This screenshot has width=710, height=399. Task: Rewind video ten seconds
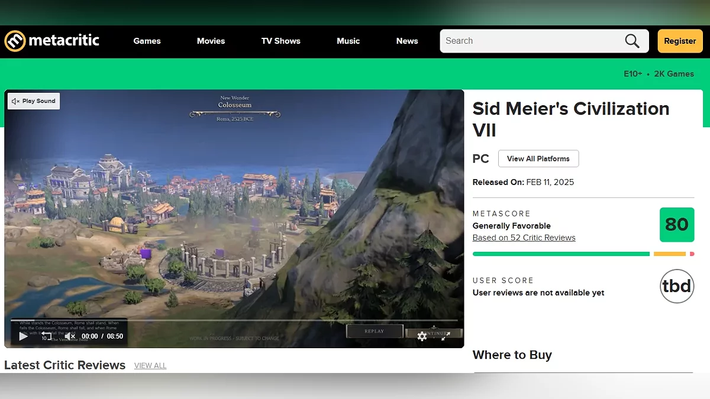pos(46,336)
